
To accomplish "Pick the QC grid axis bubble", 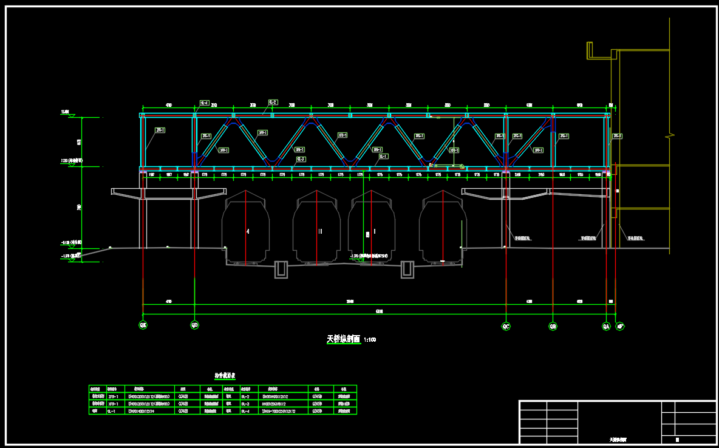I will (x=506, y=326).
